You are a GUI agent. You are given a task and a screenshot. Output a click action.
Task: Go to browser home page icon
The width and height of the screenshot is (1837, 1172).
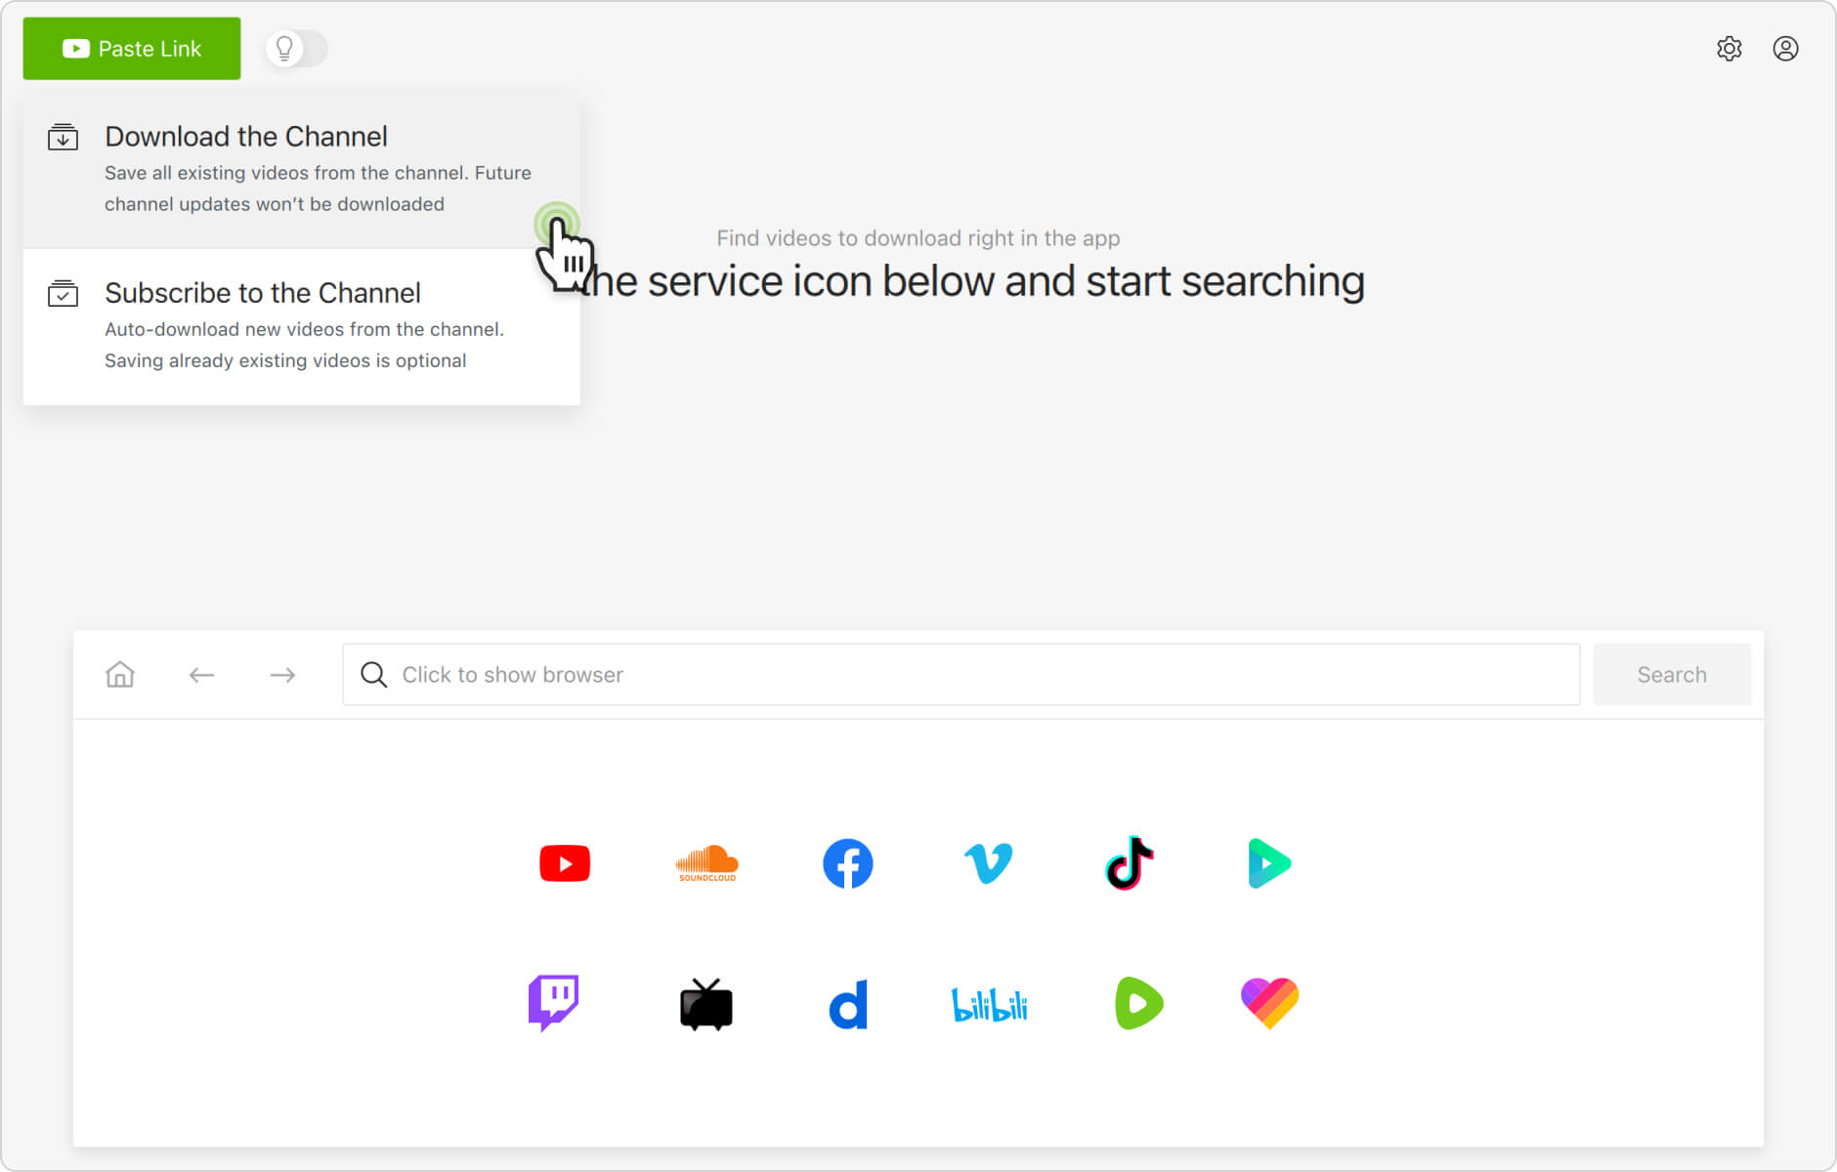pos(120,675)
